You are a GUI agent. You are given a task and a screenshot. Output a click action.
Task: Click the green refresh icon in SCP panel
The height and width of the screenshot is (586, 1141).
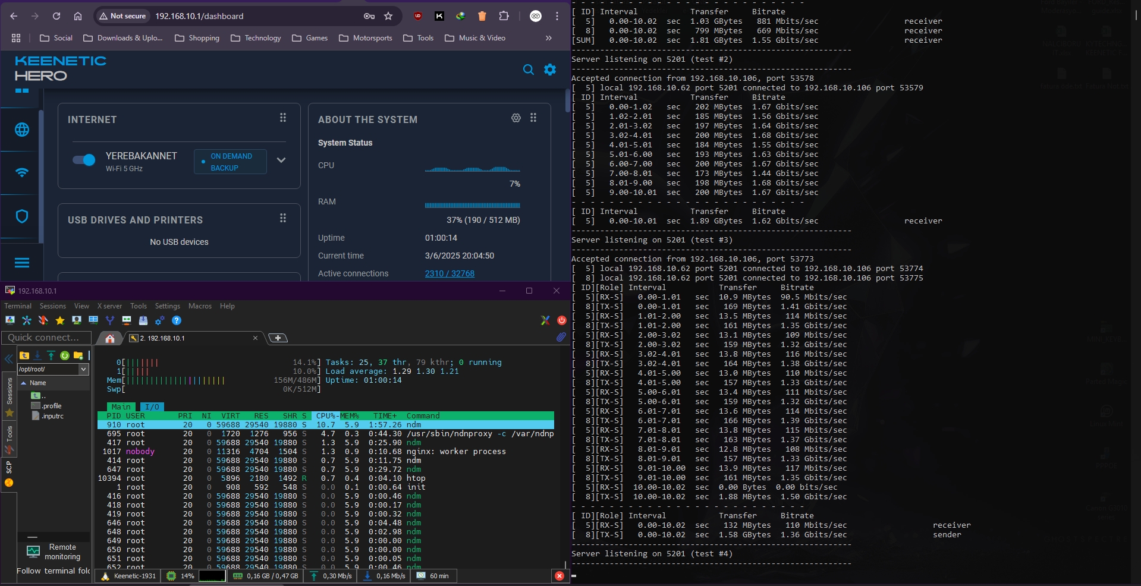(65, 355)
